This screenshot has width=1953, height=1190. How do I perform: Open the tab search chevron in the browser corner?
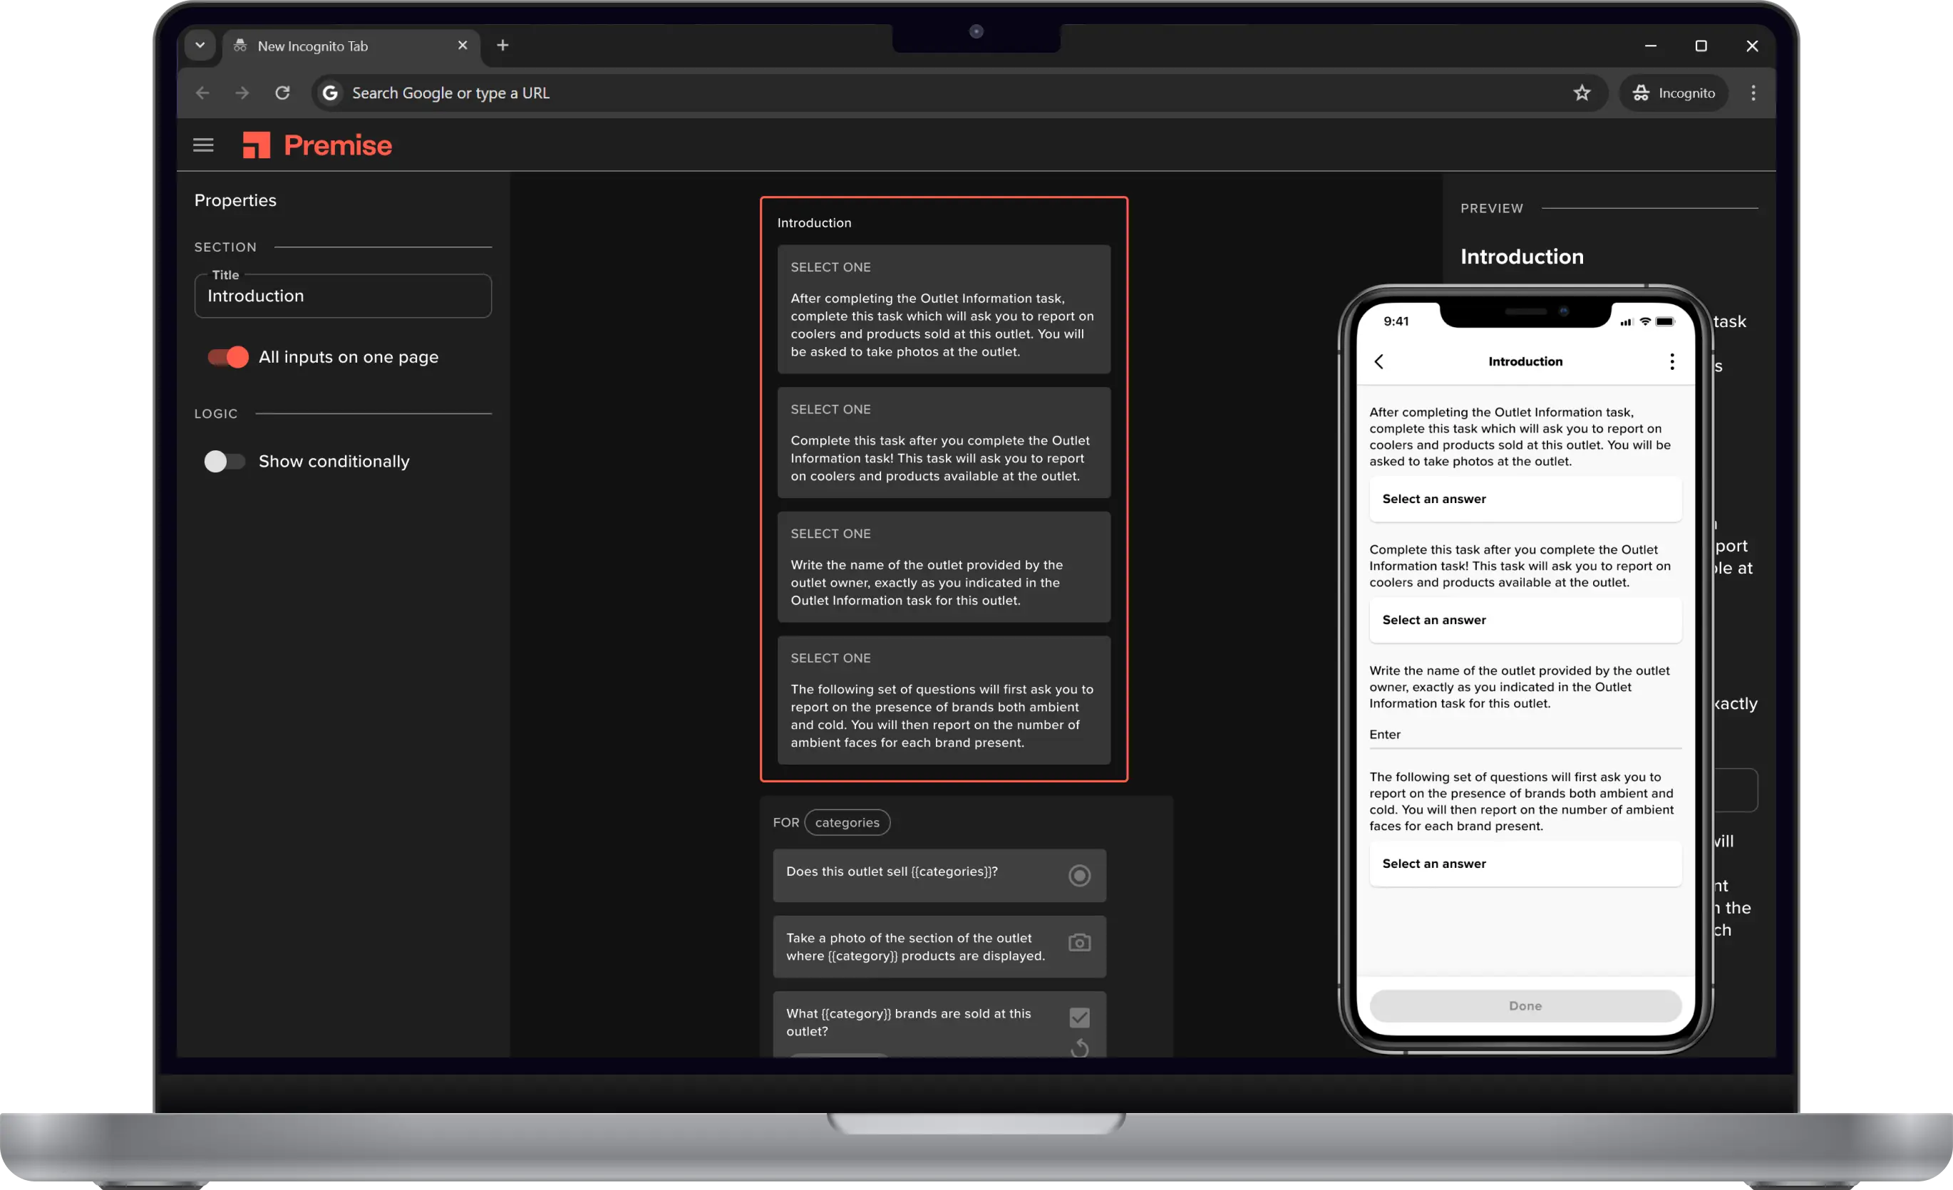(200, 45)
